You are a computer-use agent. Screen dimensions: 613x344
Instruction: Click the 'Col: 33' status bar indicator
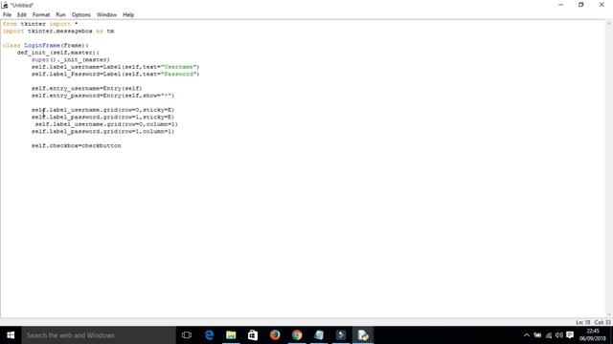602,322
